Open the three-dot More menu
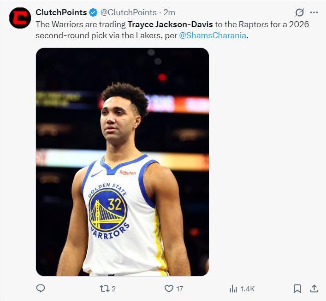This screenshot has height=301, width=326. click(314, 12)
